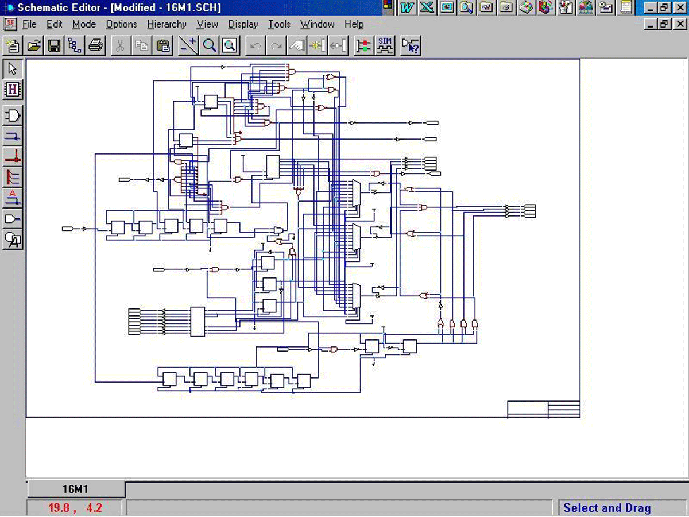Click the New schematic sheet icon
Screen dimensions: 689x517
(x=13, y=45)
